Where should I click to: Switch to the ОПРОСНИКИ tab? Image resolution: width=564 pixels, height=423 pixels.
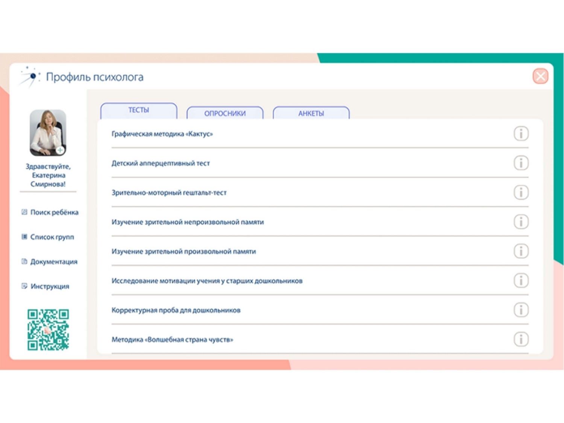225,113
